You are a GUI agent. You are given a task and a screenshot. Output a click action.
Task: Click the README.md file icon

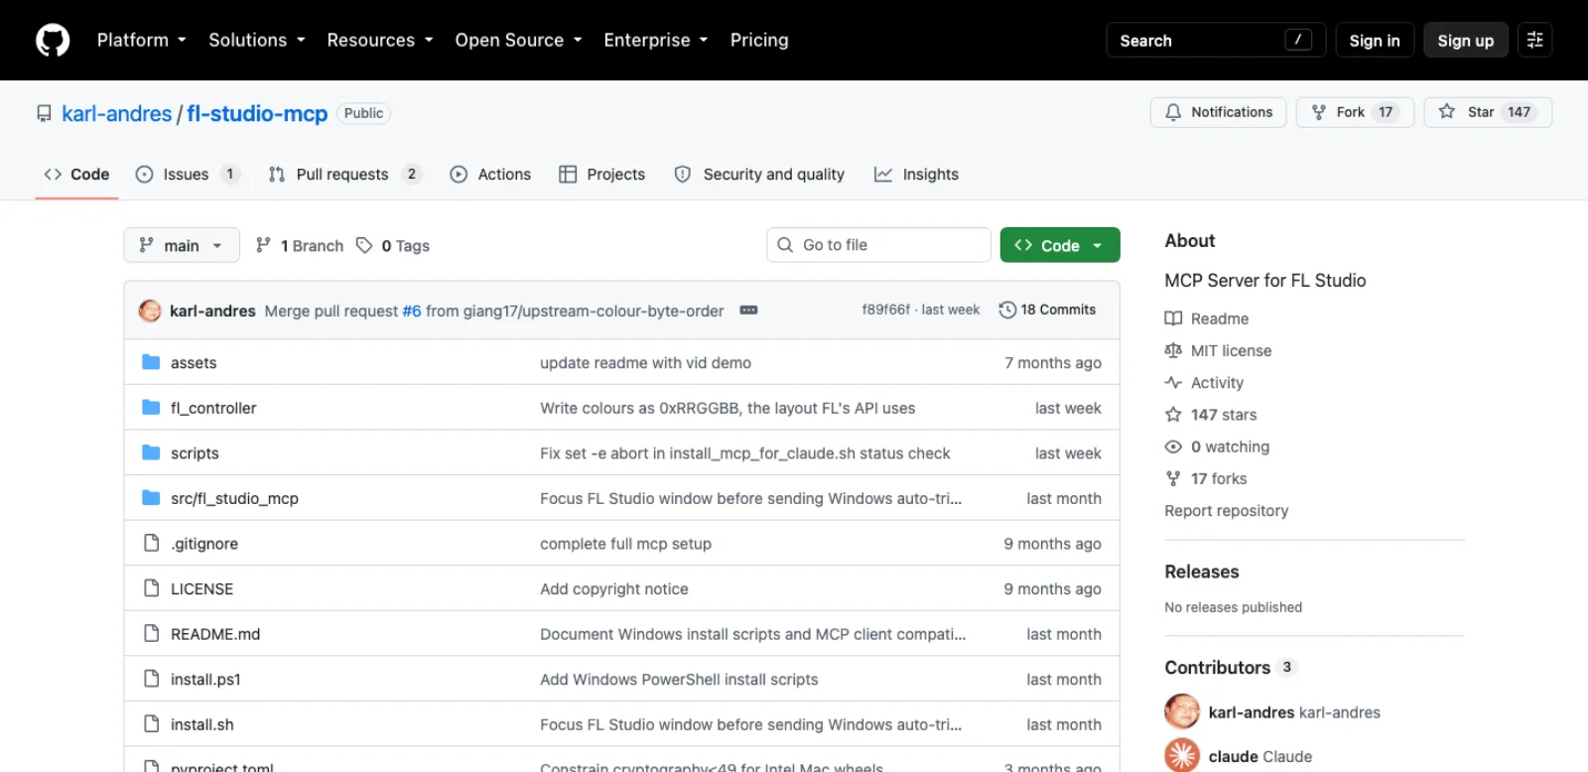pyautogui.click(x=151, y=633)
